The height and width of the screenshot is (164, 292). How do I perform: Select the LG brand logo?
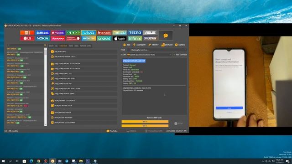coord(27,38)
